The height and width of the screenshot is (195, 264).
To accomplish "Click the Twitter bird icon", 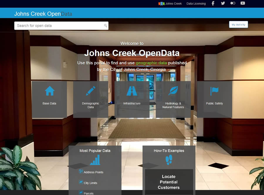I will [x=223, y=3].
